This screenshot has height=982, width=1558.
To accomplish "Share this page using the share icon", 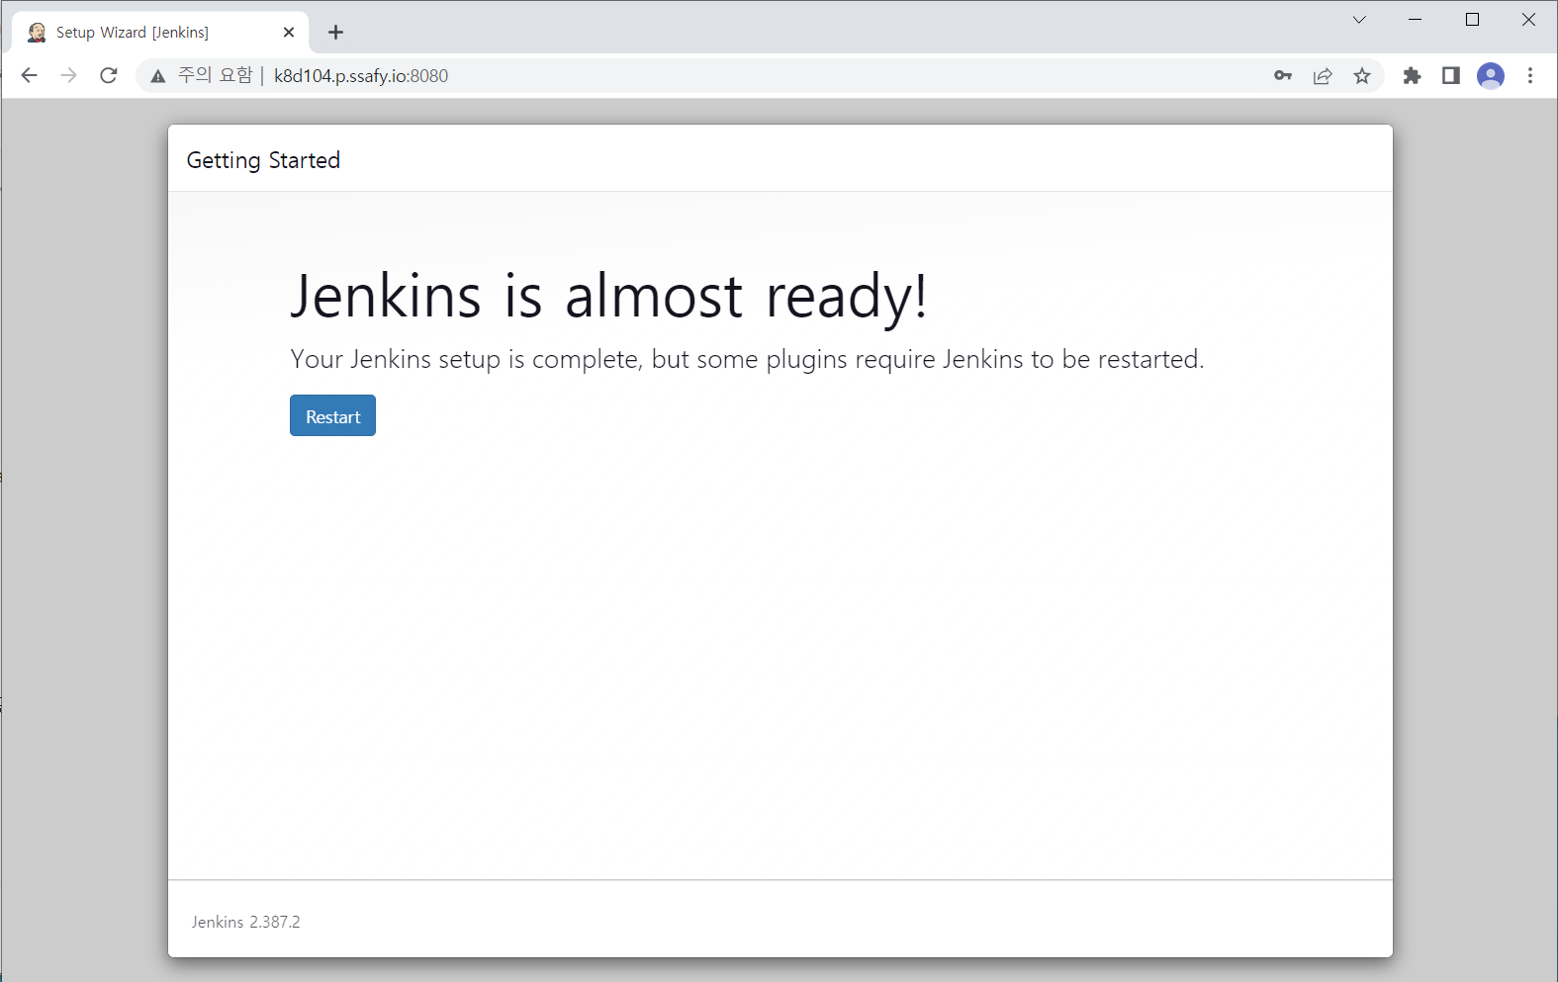I will pos(1323,75).
